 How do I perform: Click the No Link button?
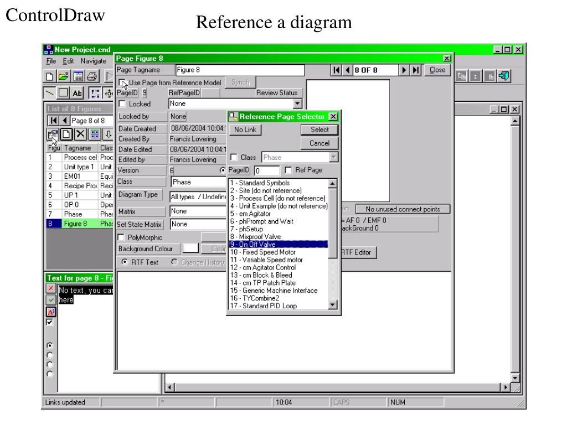pyautogui.click(x=245, y=129)
